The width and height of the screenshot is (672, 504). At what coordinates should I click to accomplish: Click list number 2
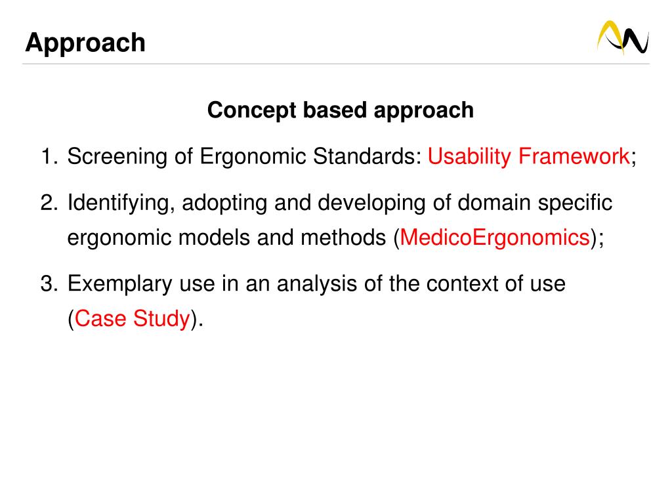pos(49,203)
